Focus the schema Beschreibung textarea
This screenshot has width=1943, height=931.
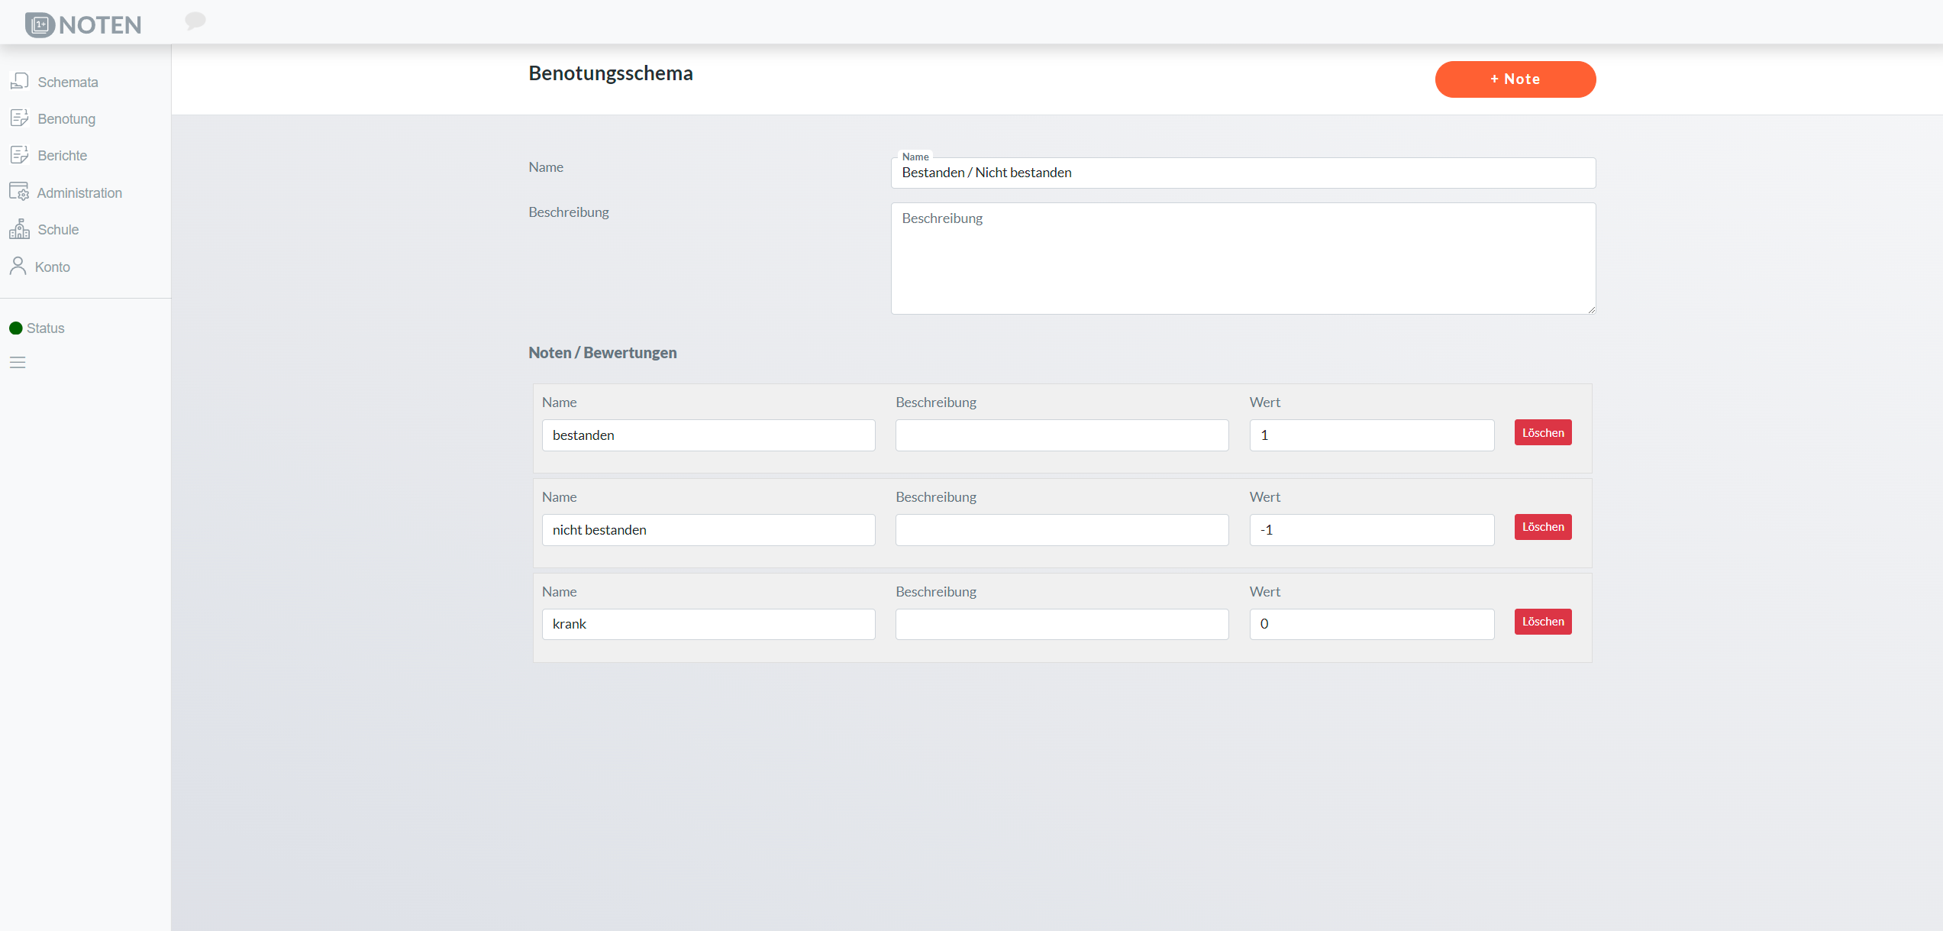1243,258
